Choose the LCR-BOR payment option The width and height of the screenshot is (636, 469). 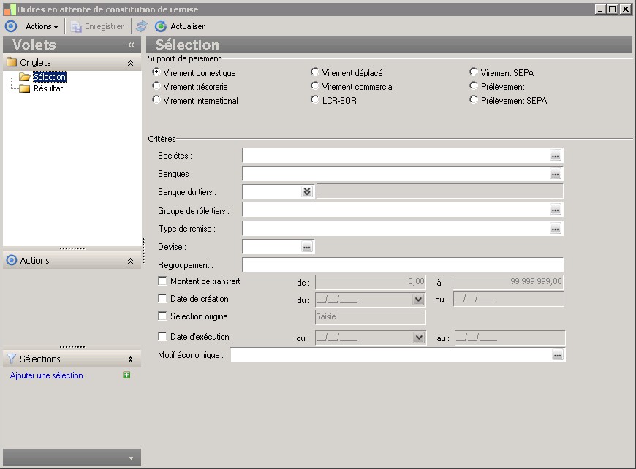[315, 100]
